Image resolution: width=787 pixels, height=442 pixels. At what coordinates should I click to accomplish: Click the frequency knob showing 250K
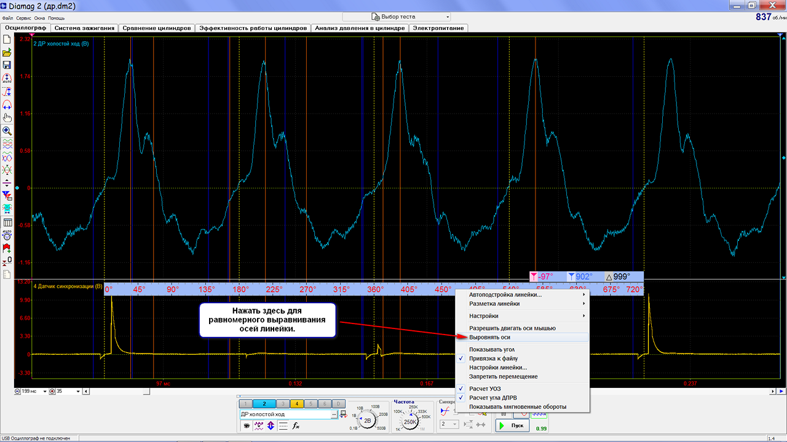[x=410, y=422]
